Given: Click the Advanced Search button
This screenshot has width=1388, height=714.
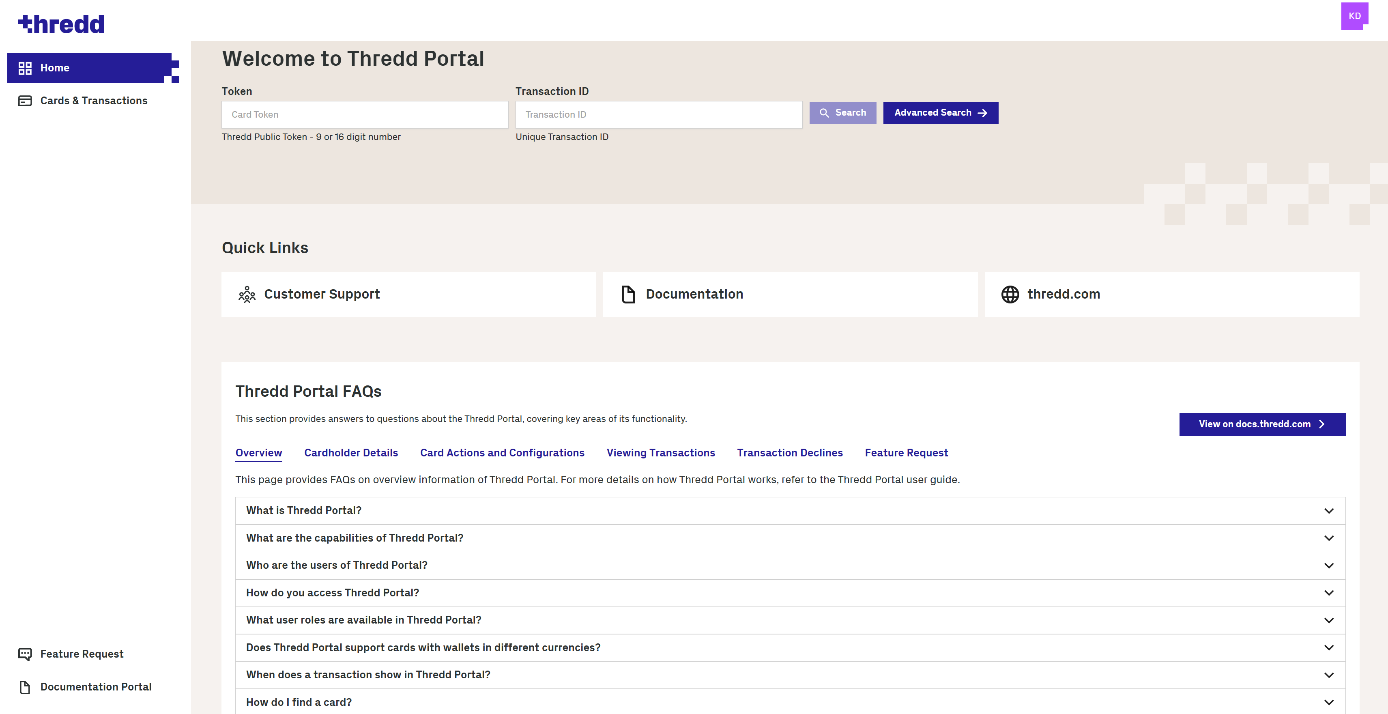Looking at the screenshot, I should point(940,113).
